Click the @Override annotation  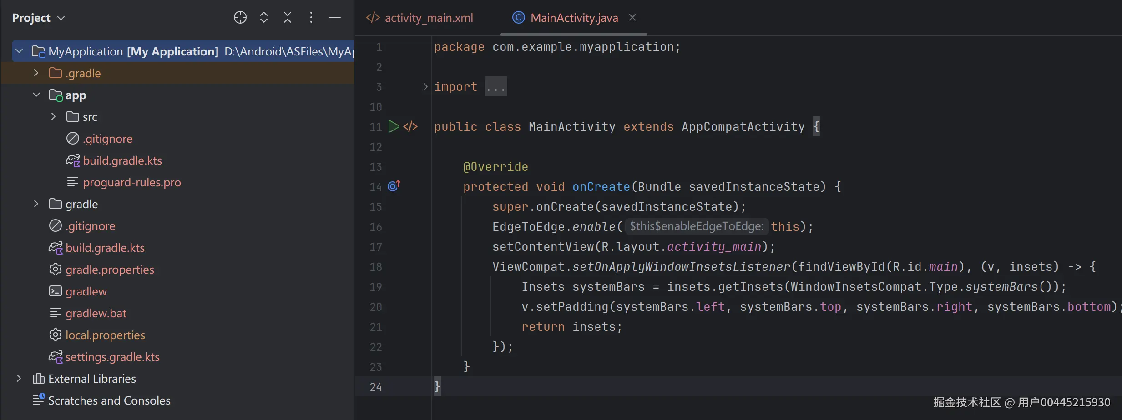(x=495, y=167)
